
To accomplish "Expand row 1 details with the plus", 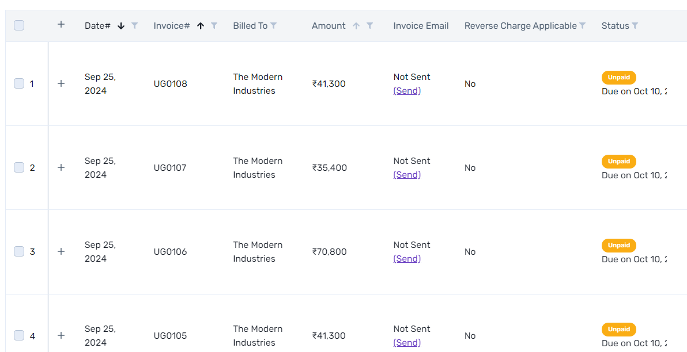I will click(61, 83).
